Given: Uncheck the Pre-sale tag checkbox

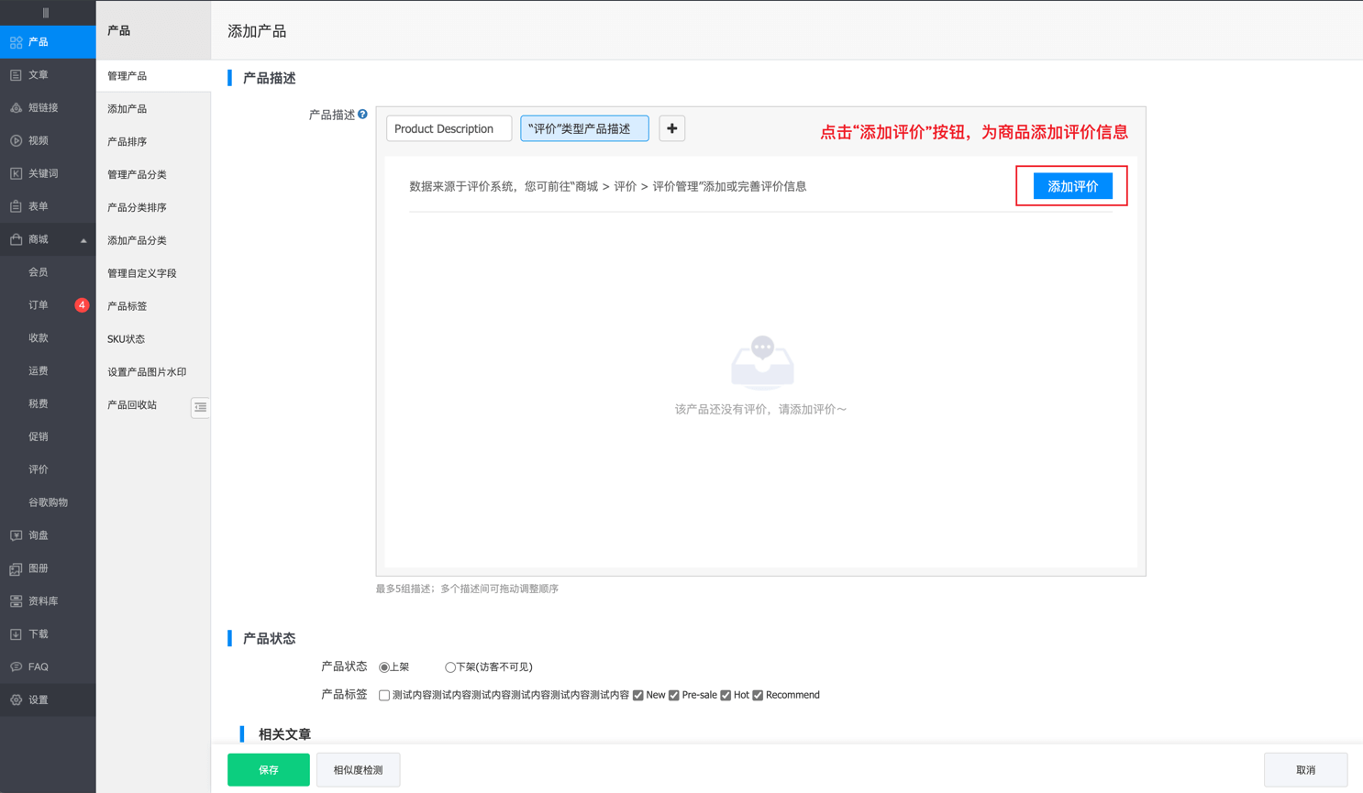Looking at the screenshot, I should 674,696.
